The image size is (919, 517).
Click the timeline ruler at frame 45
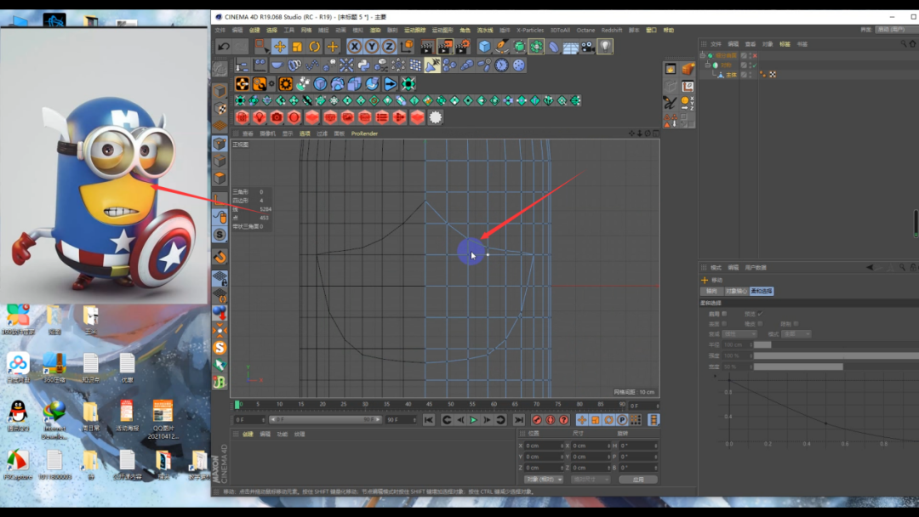pyautogui.click(x=429, y=405)
